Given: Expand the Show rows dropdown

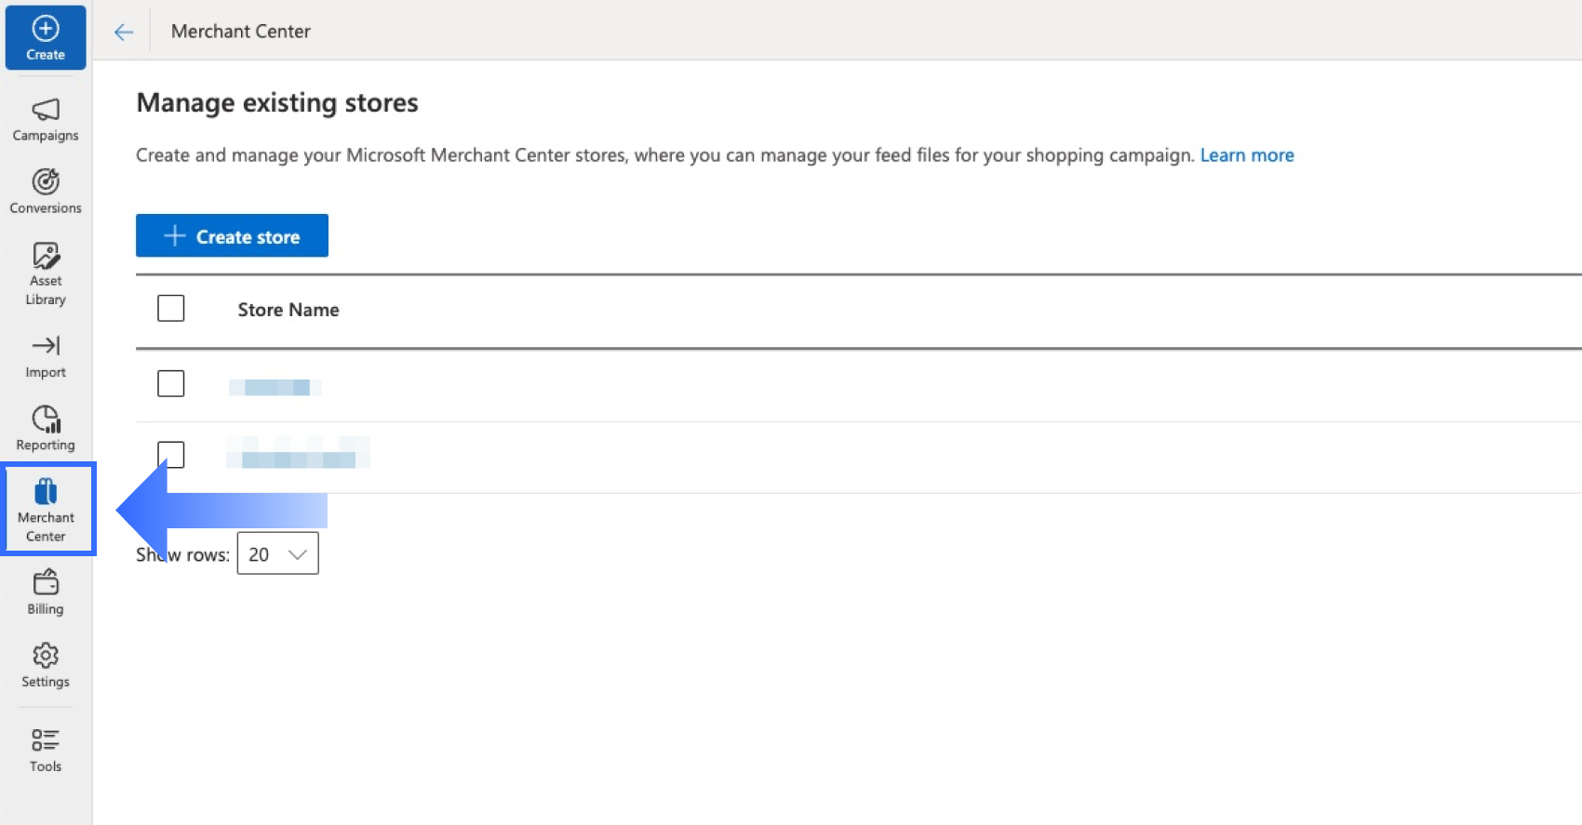Looking at the screenshot, I should pyautogui.click(x=277, y=554).
